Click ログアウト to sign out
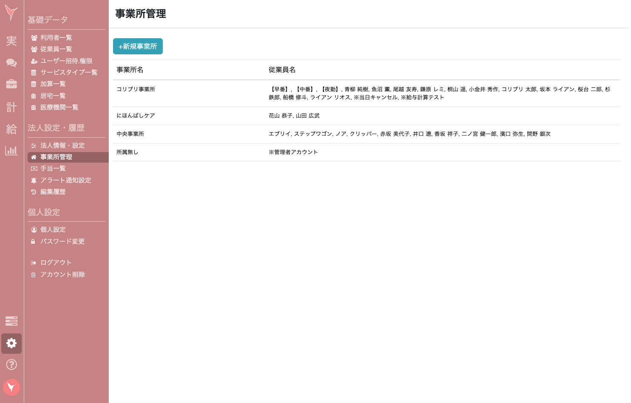631x403 pixels. point(56,262)
